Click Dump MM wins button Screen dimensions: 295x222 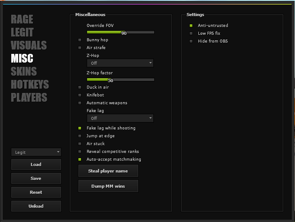[x=108, y=186]
